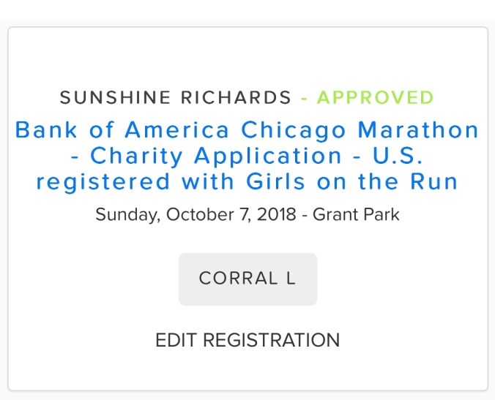Screen dimensions: 495x400
Task: Open the EDIT REGISTRATION link
Action: (x=247, y=340)
